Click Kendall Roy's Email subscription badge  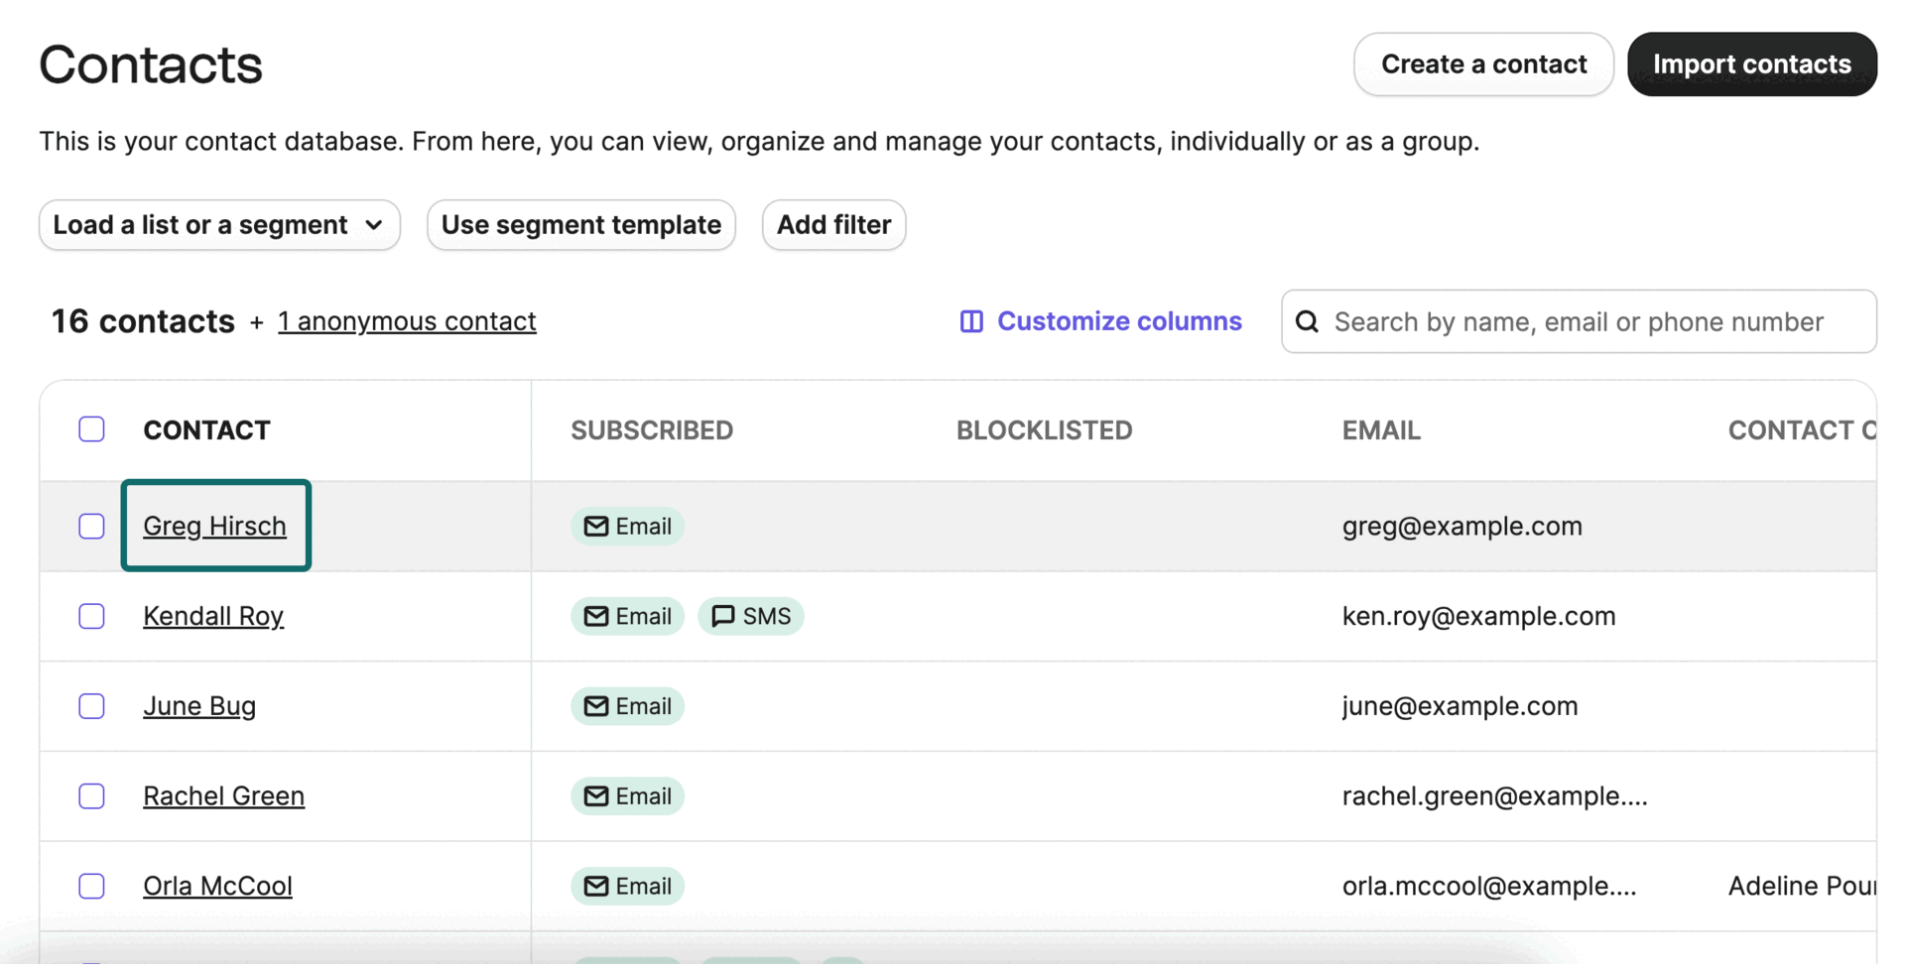tap(627, 616)
